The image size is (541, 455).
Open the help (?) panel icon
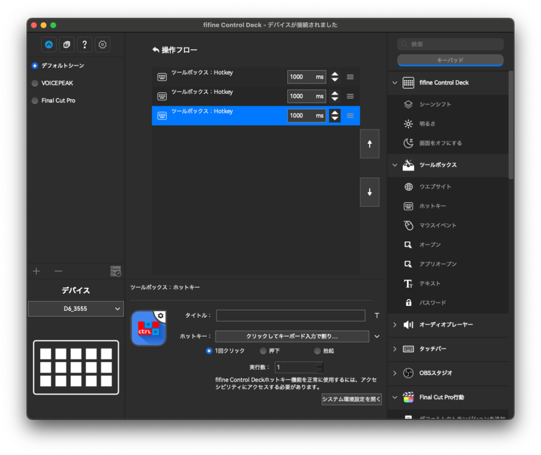[x=85, y=44]
